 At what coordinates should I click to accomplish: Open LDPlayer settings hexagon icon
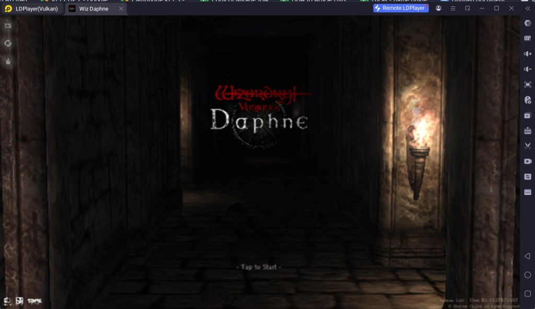pyautogui.click(x=528, y=23)
